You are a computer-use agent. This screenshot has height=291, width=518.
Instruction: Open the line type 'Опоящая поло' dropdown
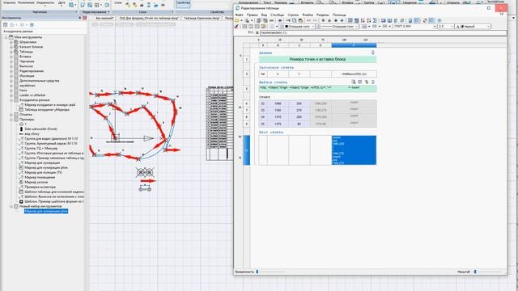(357, 27)
